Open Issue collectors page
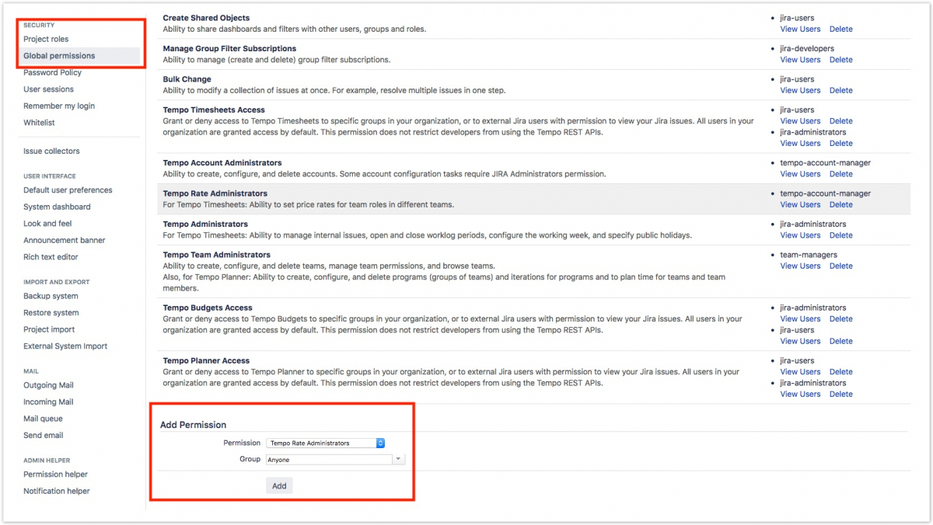The height and width of the screenshot is (525, 933). coord(51,151)
